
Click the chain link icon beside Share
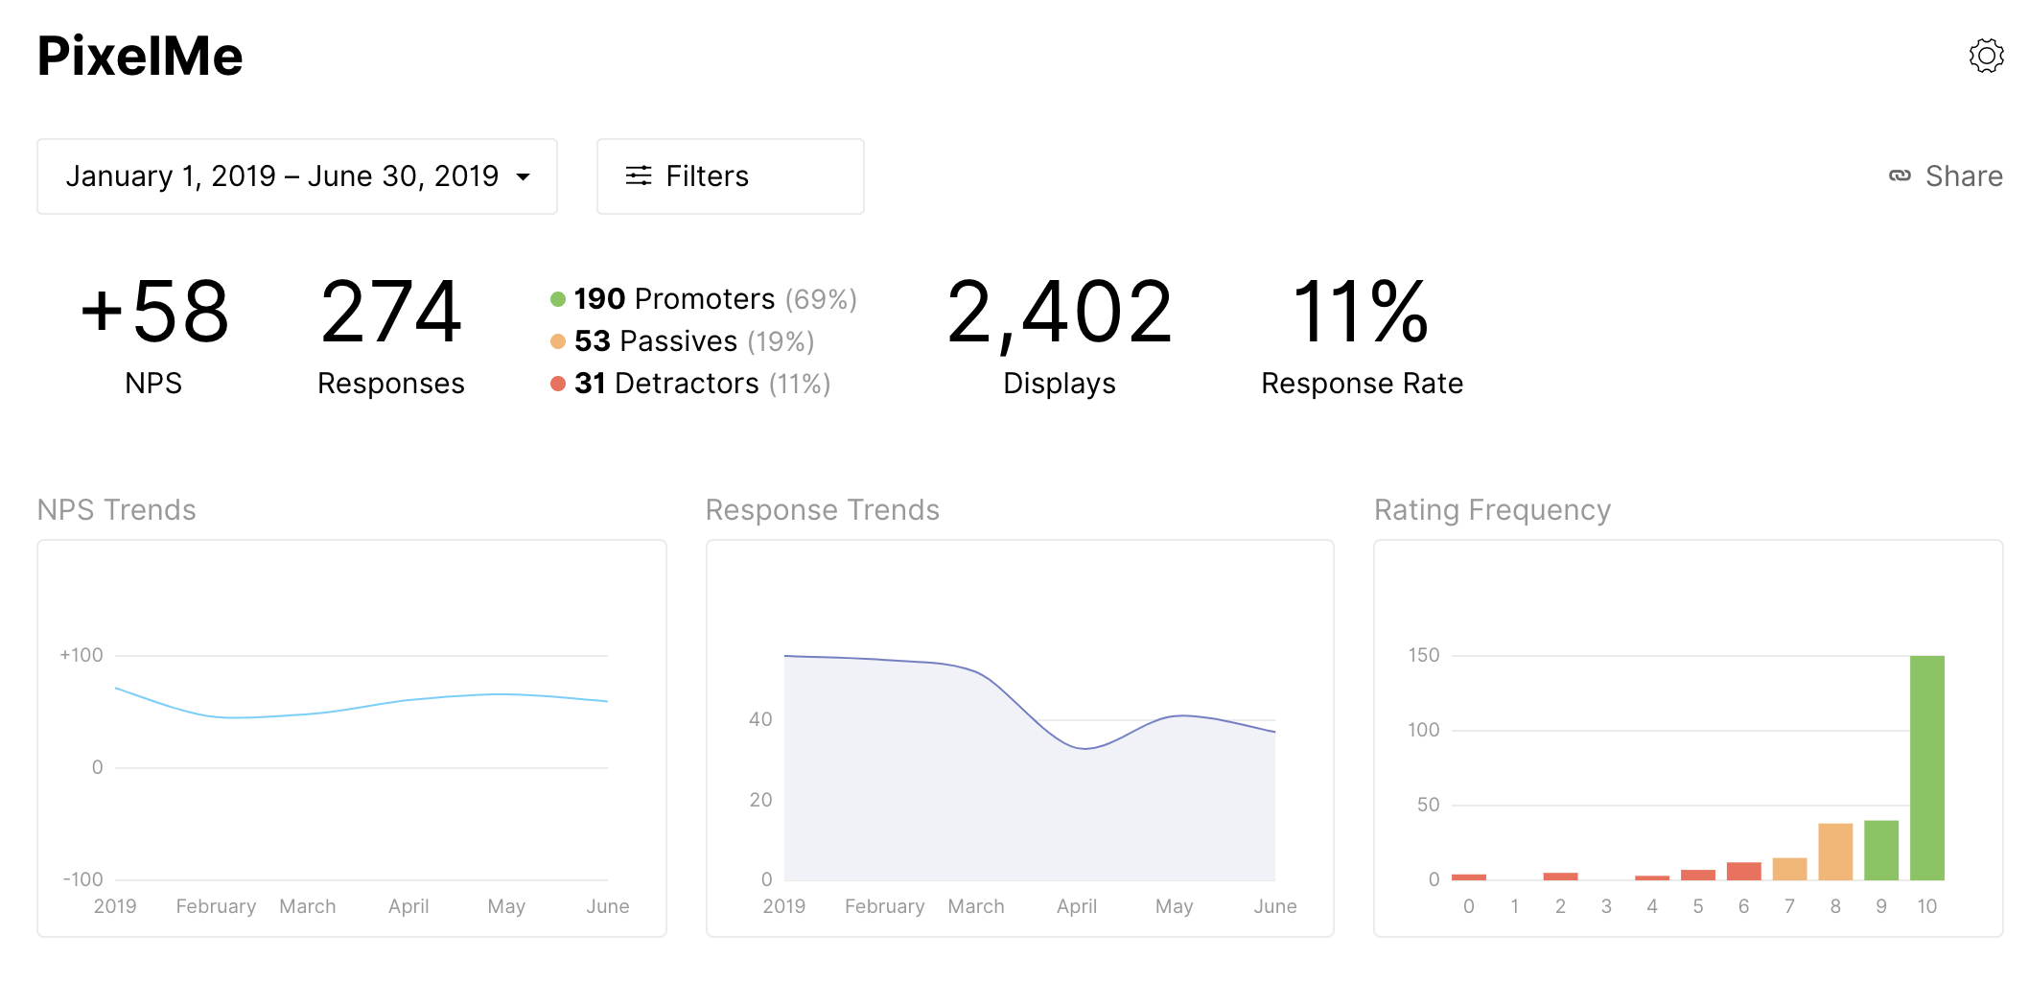coord(1900,175)
